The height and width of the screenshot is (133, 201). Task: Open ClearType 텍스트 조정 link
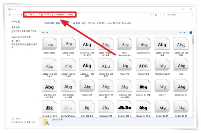click(21, 37)
